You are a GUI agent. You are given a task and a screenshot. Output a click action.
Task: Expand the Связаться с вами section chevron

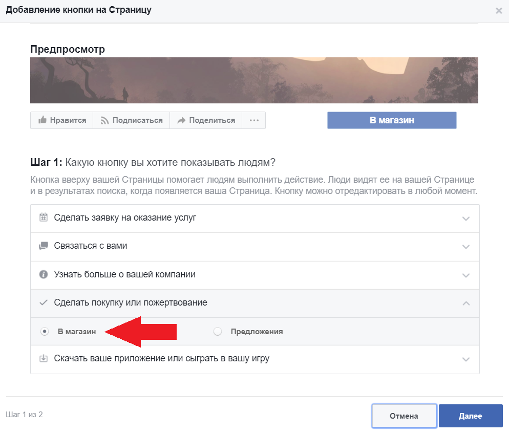[x=465, y=247]
